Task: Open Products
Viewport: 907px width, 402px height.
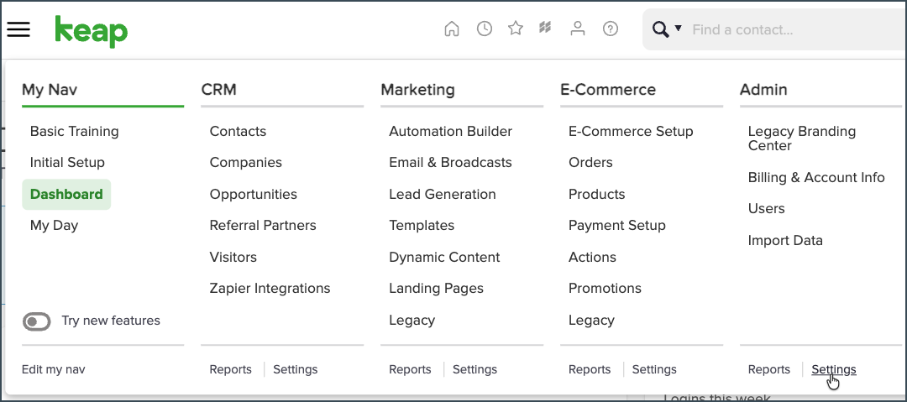Action: (597, 195)
